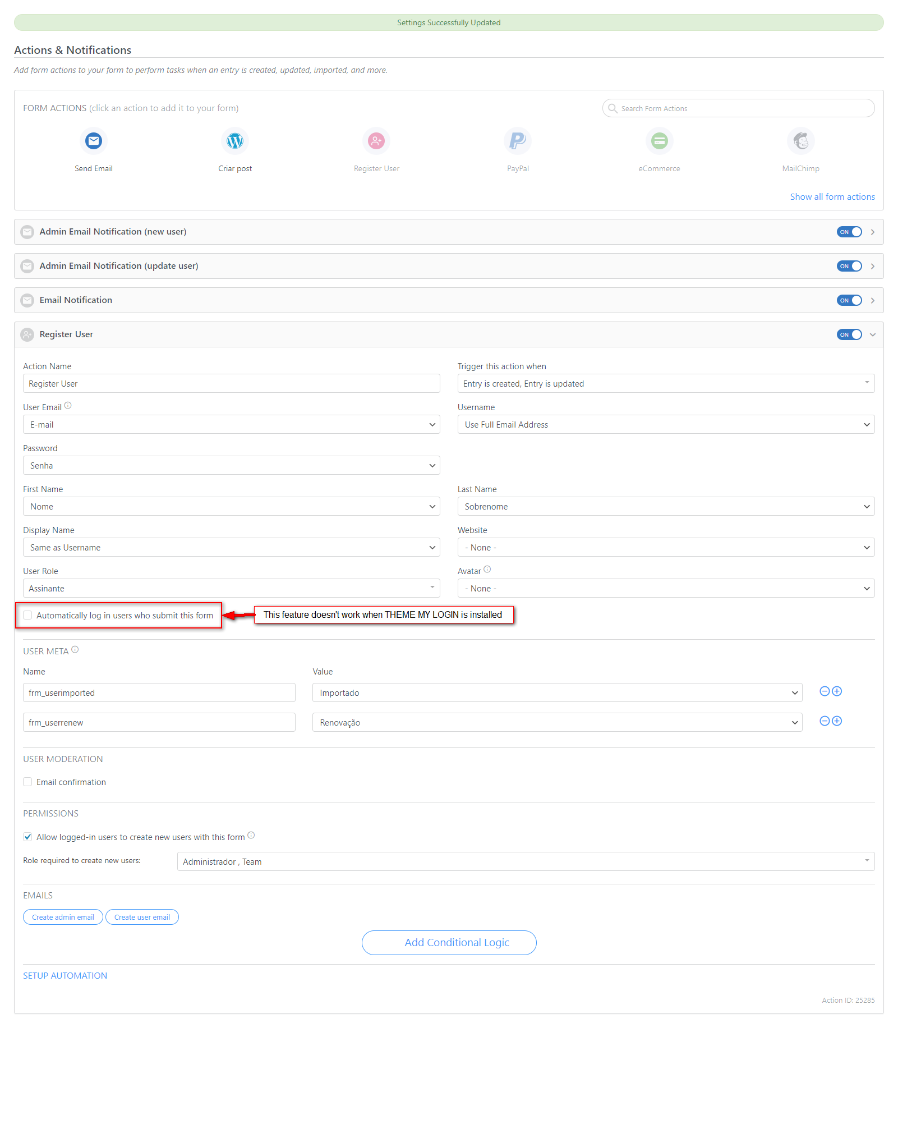Add the PayPal form action
Viewport: 898px width, 1124px height.
(x=518, y=141)
